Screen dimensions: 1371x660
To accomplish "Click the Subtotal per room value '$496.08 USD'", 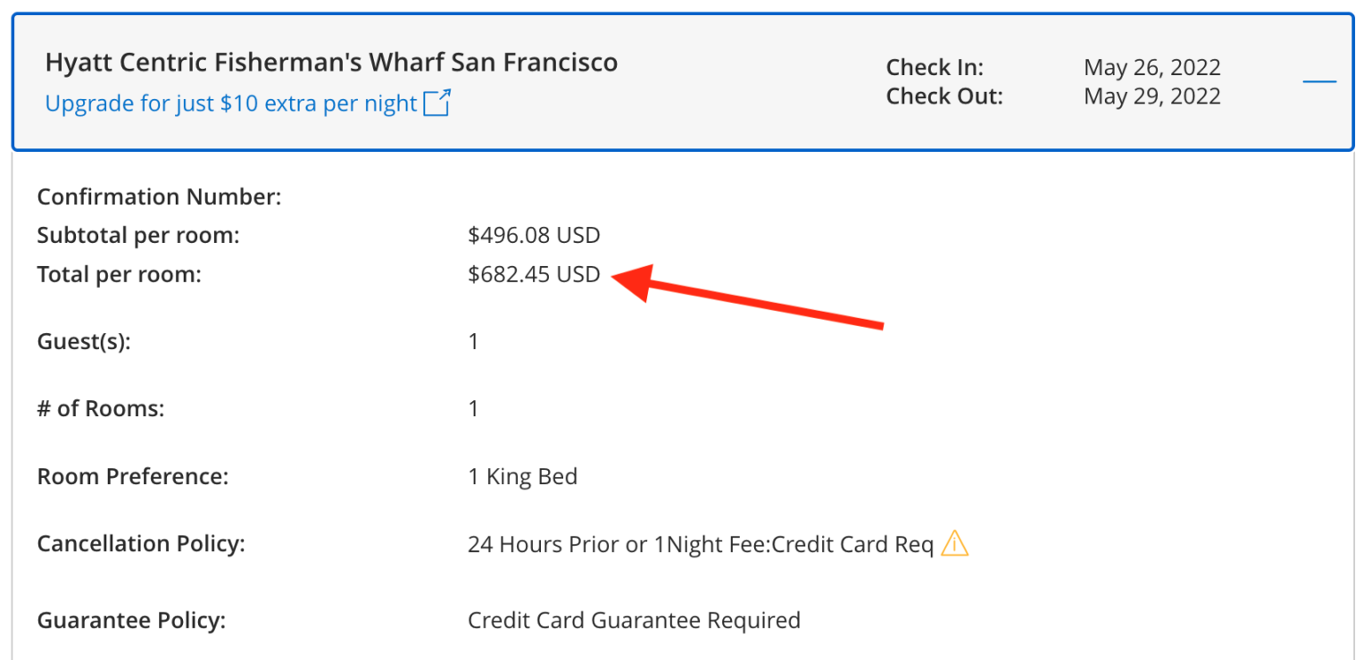I will [534, 235].
